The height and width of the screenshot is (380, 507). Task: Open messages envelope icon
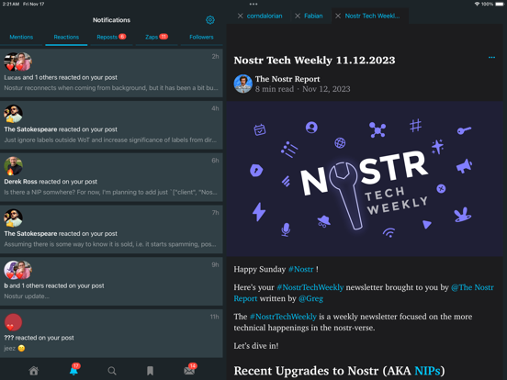click(x=190, y=370)
